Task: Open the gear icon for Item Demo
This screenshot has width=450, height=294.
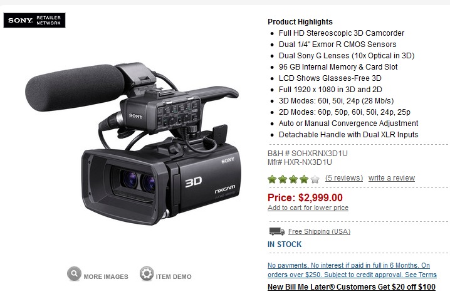Action: click(x=147, y=273)
